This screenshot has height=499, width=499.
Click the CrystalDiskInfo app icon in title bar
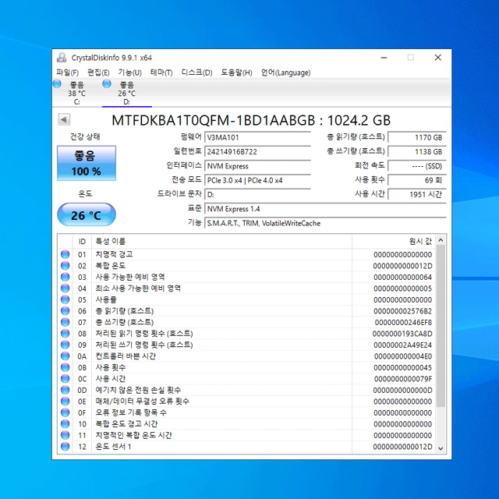(x=62, y=58)
